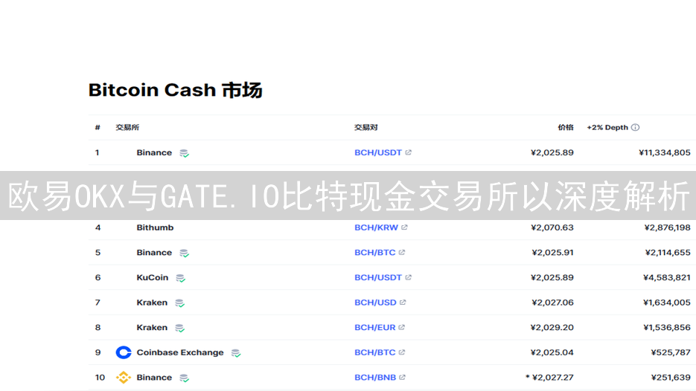Open the Kraken BCH/EUR pair link
This screenshot has height=391, width=696.
coord(374,327)
